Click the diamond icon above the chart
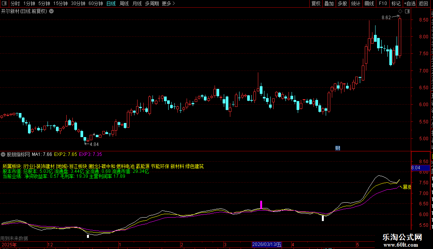The image size is (433, 249). 400,11
